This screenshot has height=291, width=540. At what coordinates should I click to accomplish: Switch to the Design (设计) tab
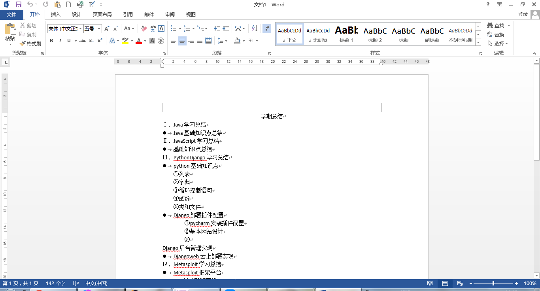pyautogui.click(x=77, y=15)
